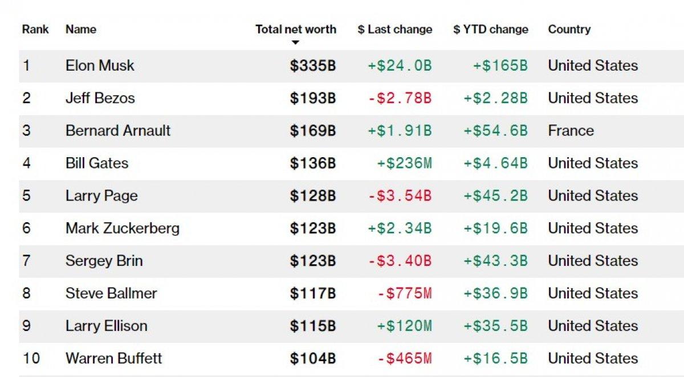Open Mark Zuckerberg's profile link
The width and height of the screenshot is (684, 377).
coord(123,228)
